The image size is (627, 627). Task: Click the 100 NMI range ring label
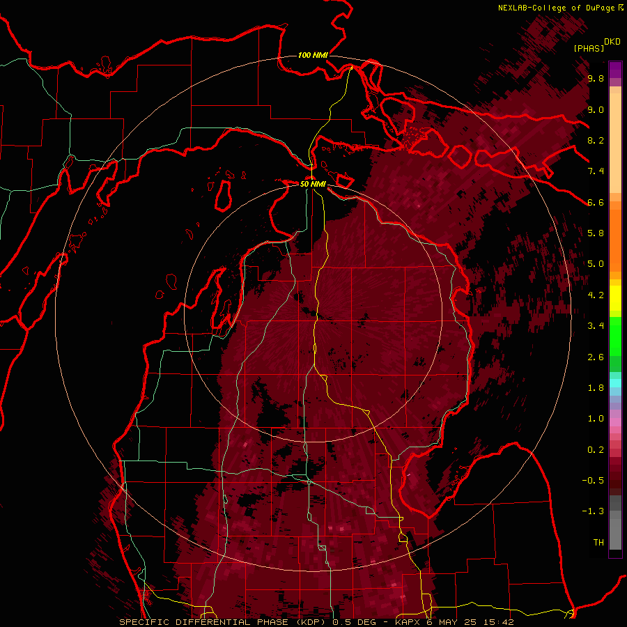click(x=313, y=55)
